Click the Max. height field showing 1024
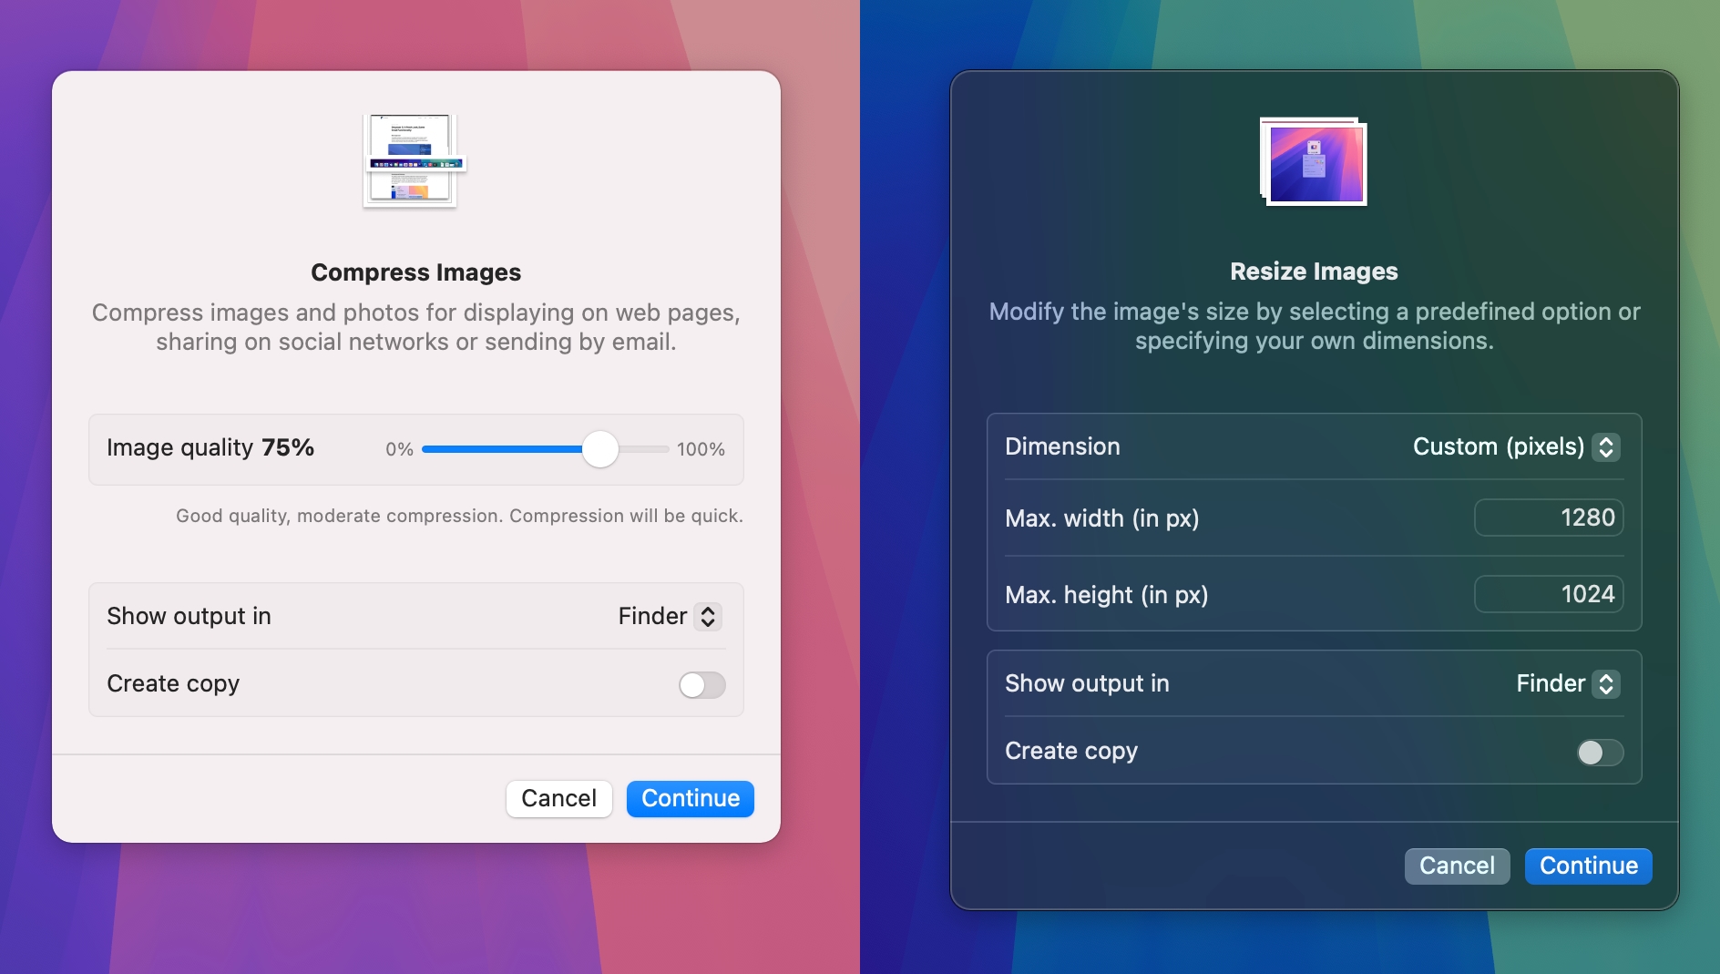 point(1549,594)
